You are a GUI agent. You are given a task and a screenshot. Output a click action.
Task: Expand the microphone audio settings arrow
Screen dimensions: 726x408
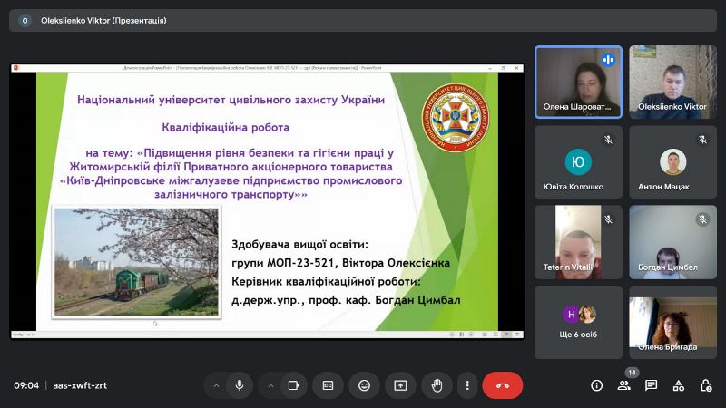(x=216, y=385)
